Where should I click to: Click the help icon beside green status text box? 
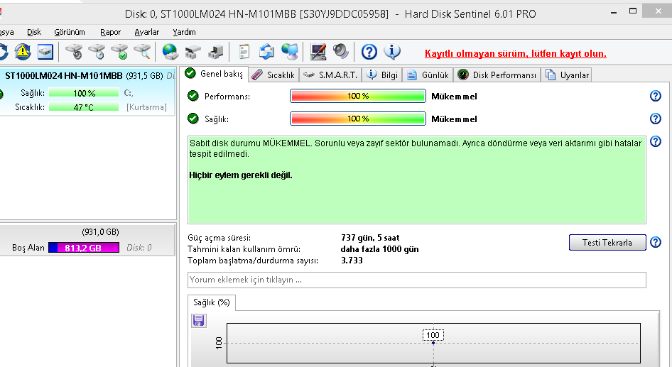[x=655, y=141]
